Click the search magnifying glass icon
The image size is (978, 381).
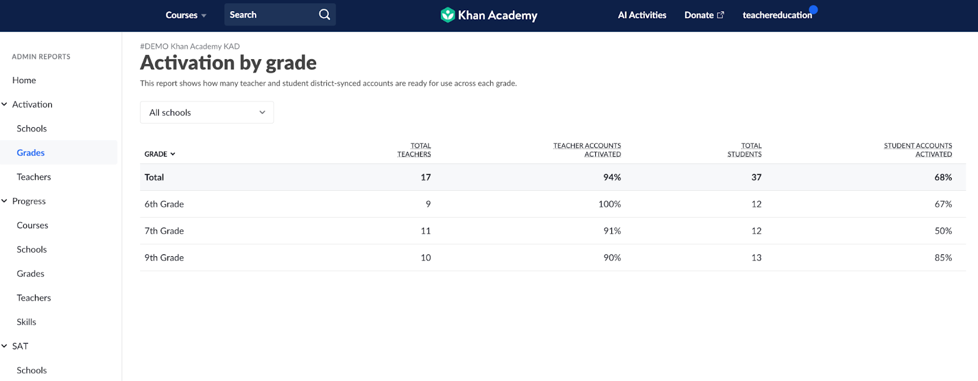tap(325, 15)
